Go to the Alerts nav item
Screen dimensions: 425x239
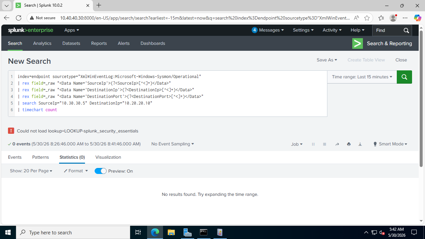[124, 43]
